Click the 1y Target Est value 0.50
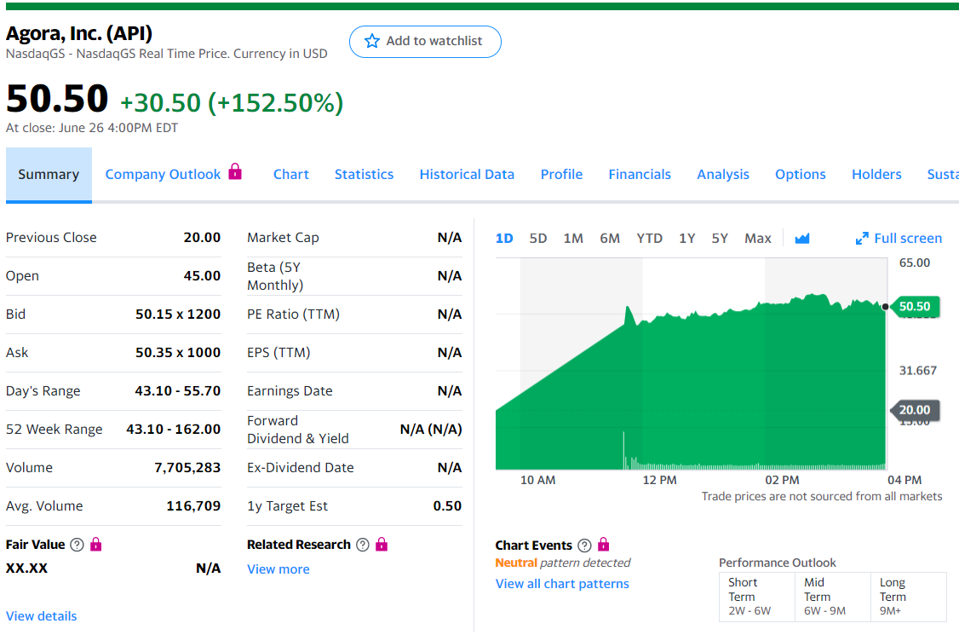959x635 pixels. tap(447, 505)
